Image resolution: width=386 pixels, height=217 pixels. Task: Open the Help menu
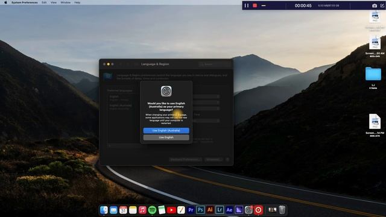coord(77,2)
